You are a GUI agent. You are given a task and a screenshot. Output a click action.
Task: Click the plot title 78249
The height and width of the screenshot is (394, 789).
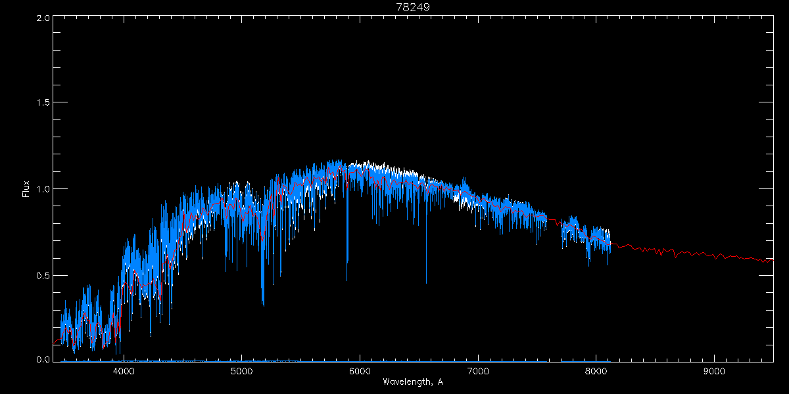[x=413, y=7]
